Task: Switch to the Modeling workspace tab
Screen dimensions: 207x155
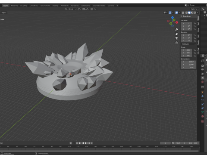Action: [x=14, y=6]
